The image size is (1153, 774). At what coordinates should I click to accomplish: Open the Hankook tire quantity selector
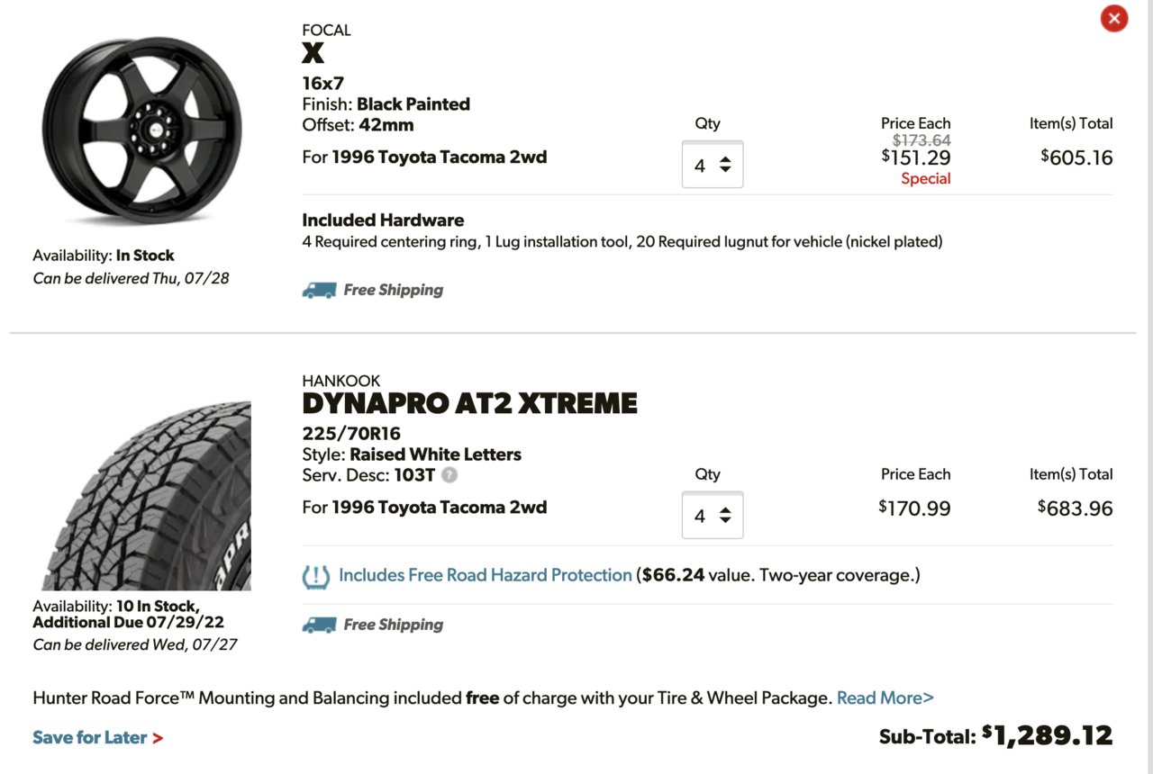point(713,516)
